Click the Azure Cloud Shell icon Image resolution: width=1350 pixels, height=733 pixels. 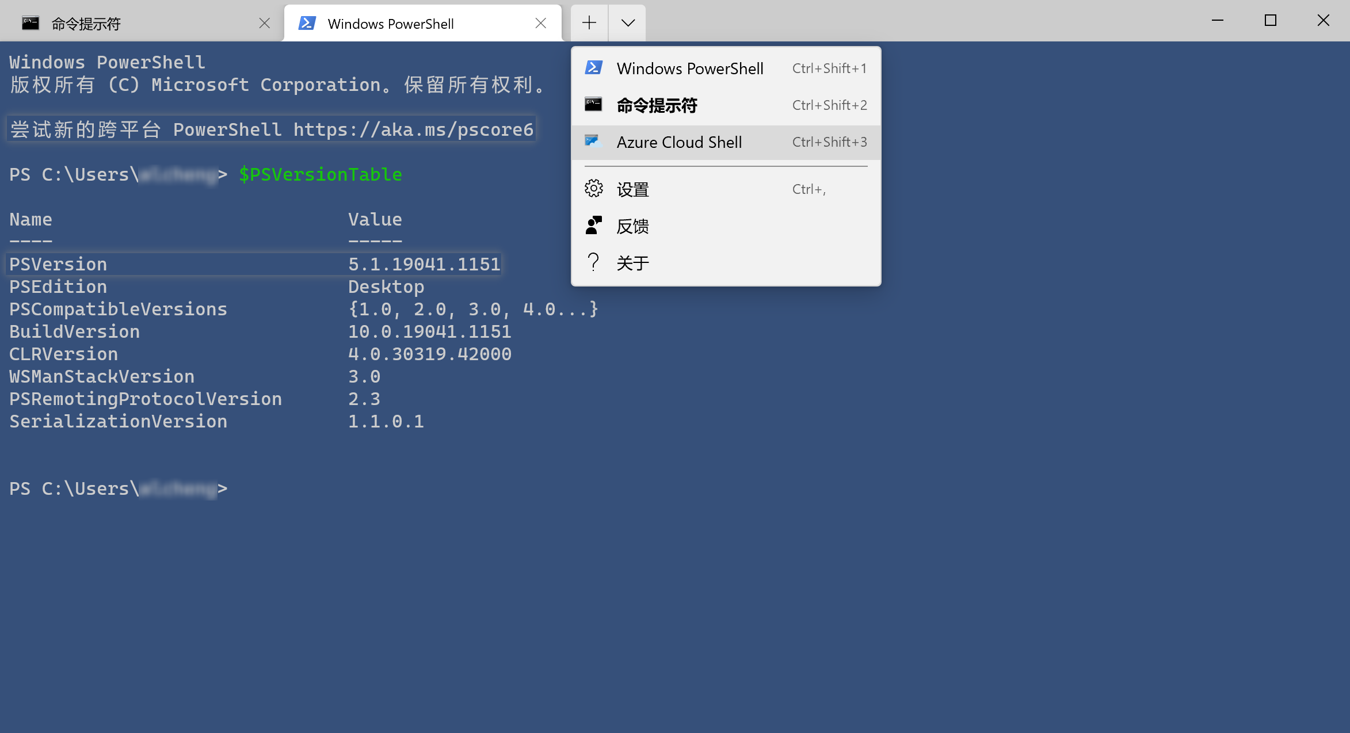(x=593, y=142)
